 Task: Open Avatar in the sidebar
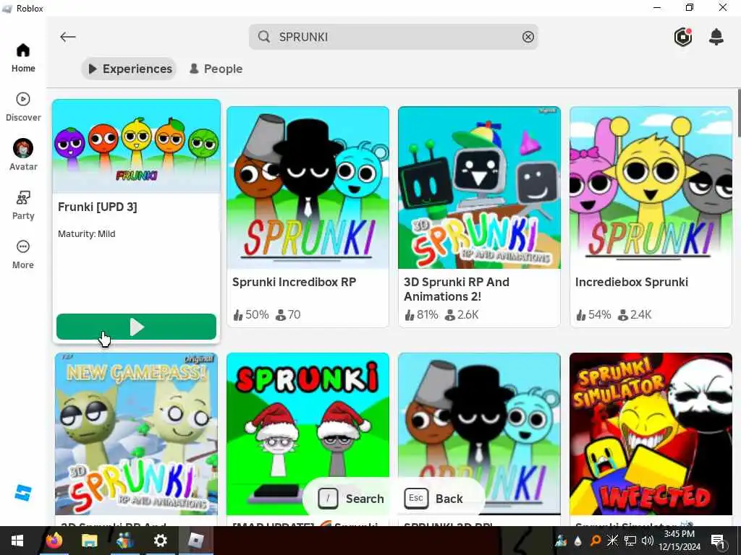23,155
